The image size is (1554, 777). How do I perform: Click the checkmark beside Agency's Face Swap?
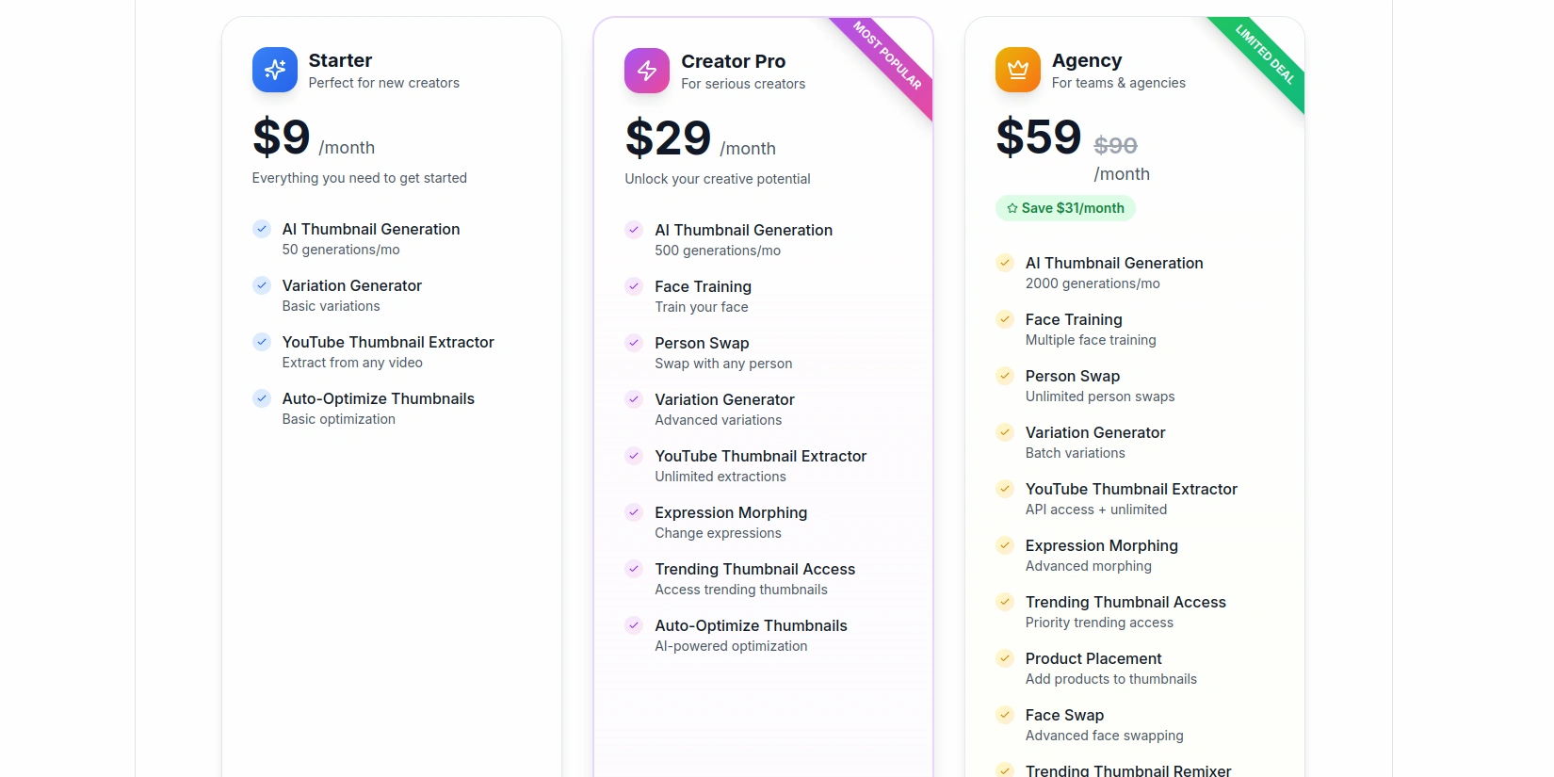(x=1005, y=715)
